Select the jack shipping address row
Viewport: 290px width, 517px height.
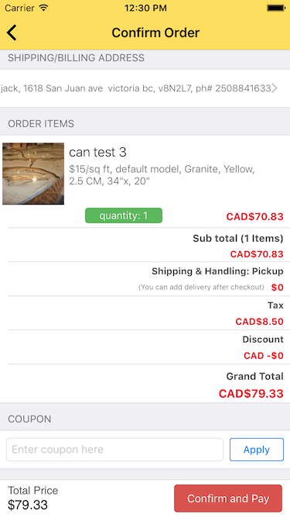coord(145,88)
